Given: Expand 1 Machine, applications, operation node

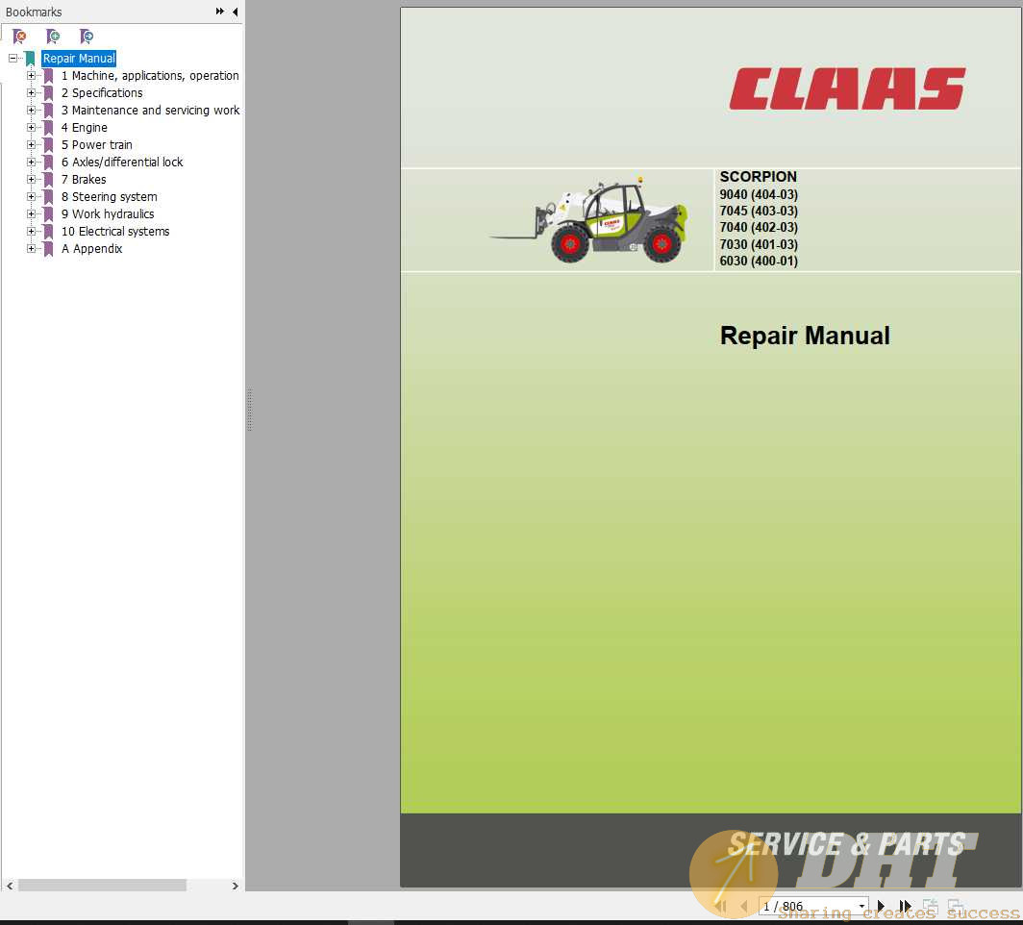Looking at the screenshot, I should pyautogui.click(x=31, y=76).
